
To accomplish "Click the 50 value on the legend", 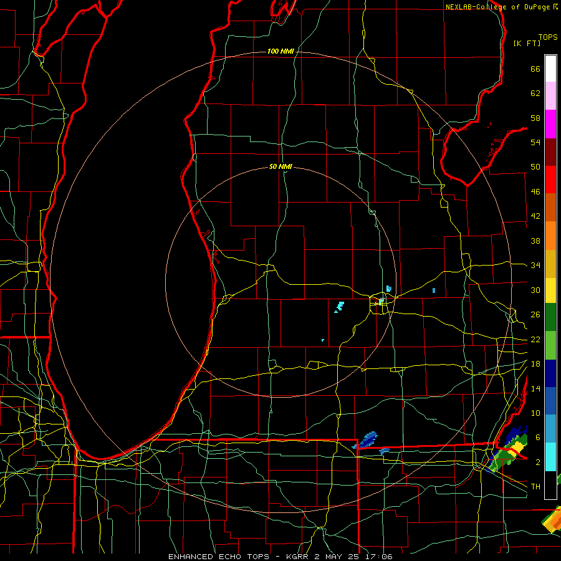I will [x=535, y=167].
